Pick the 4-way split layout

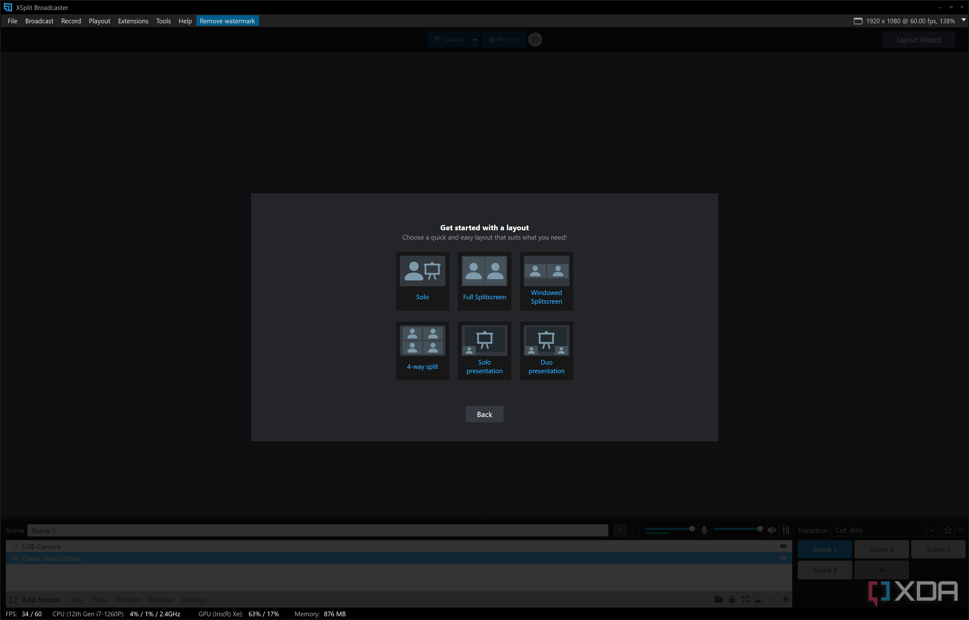point(422,351)
